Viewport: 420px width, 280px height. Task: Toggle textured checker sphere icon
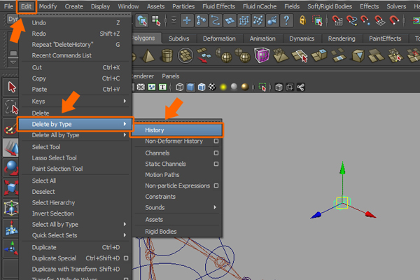click(x=212, y=87)
